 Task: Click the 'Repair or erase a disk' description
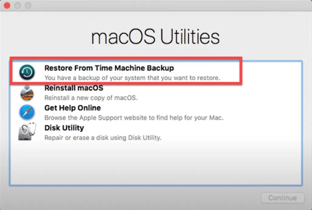click(103, 138)
